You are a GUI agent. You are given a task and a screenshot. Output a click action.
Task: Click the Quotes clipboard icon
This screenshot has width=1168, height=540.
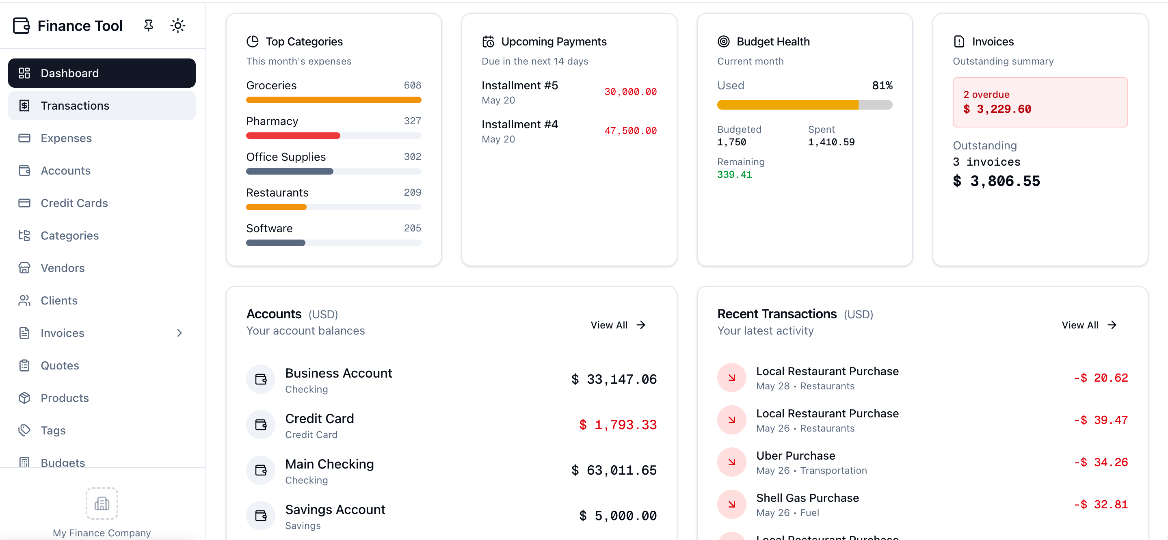[x=24, y=365]
